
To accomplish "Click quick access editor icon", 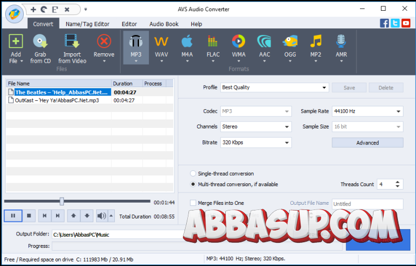I will (55, 10).
